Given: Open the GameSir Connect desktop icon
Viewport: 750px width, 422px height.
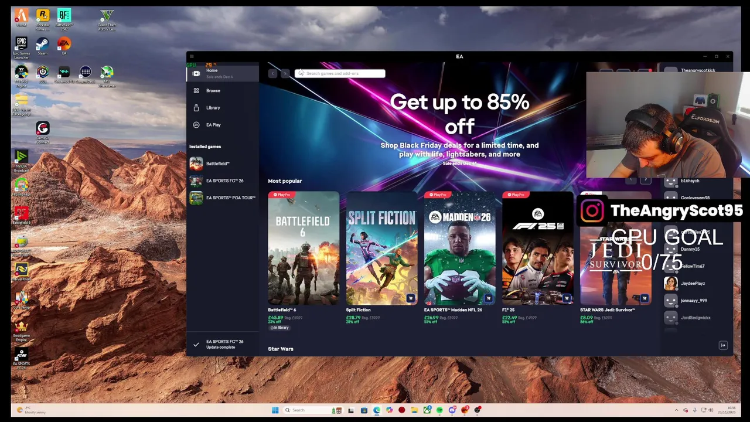Looking at the screenshot, I should point(43,132).
